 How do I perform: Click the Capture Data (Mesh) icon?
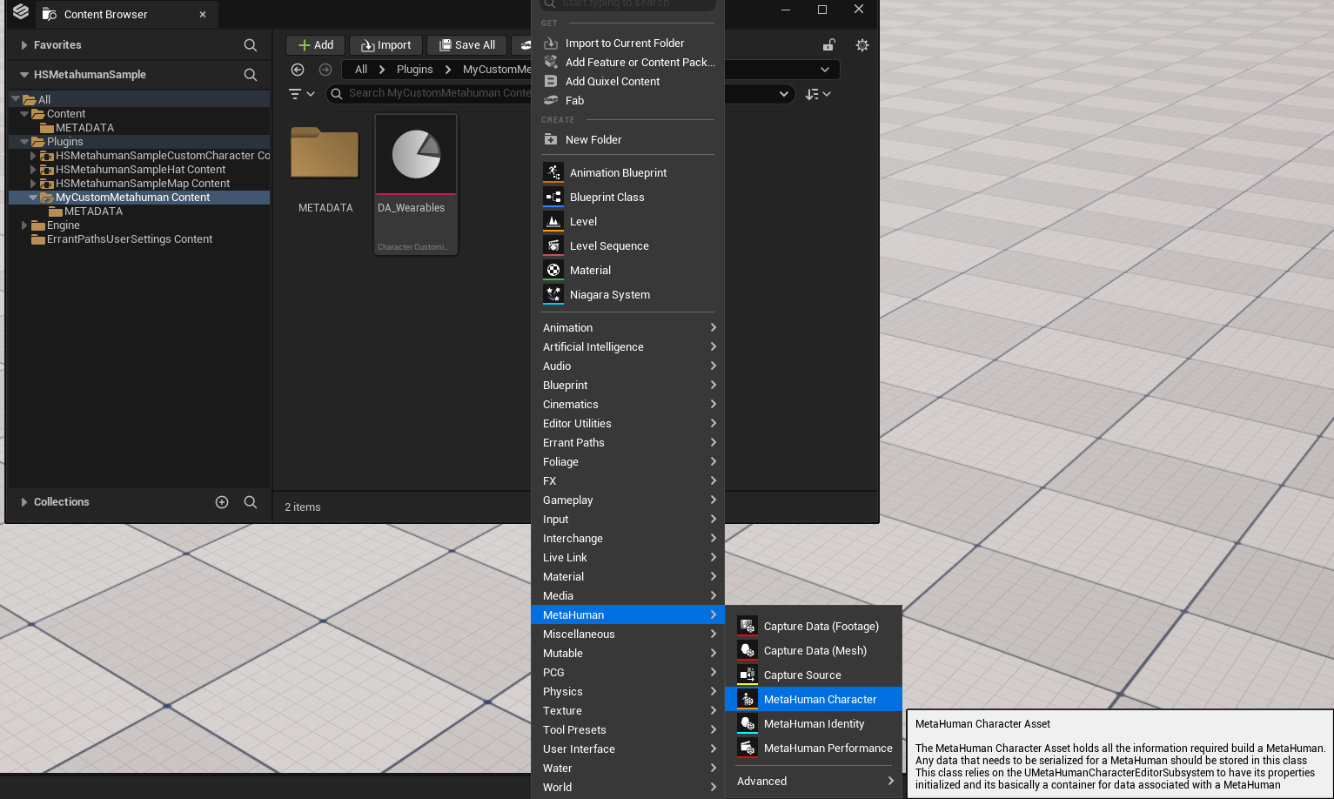point(747,650)
